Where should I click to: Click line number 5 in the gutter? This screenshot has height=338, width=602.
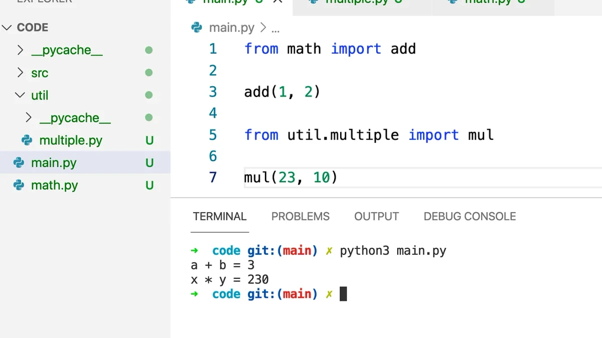(x=213, y=135)
